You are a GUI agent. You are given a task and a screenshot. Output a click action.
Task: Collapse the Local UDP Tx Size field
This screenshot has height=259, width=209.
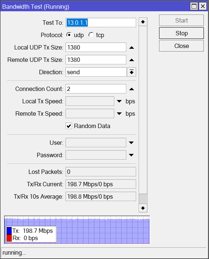131,48
